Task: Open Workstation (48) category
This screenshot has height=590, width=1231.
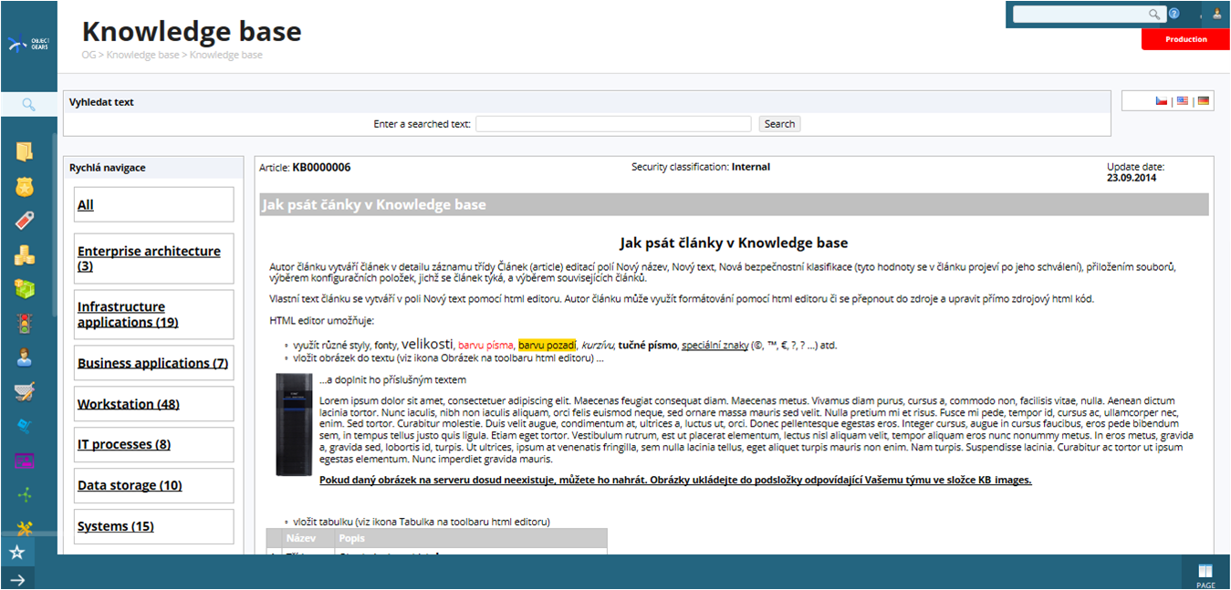Action: (153, 404)
